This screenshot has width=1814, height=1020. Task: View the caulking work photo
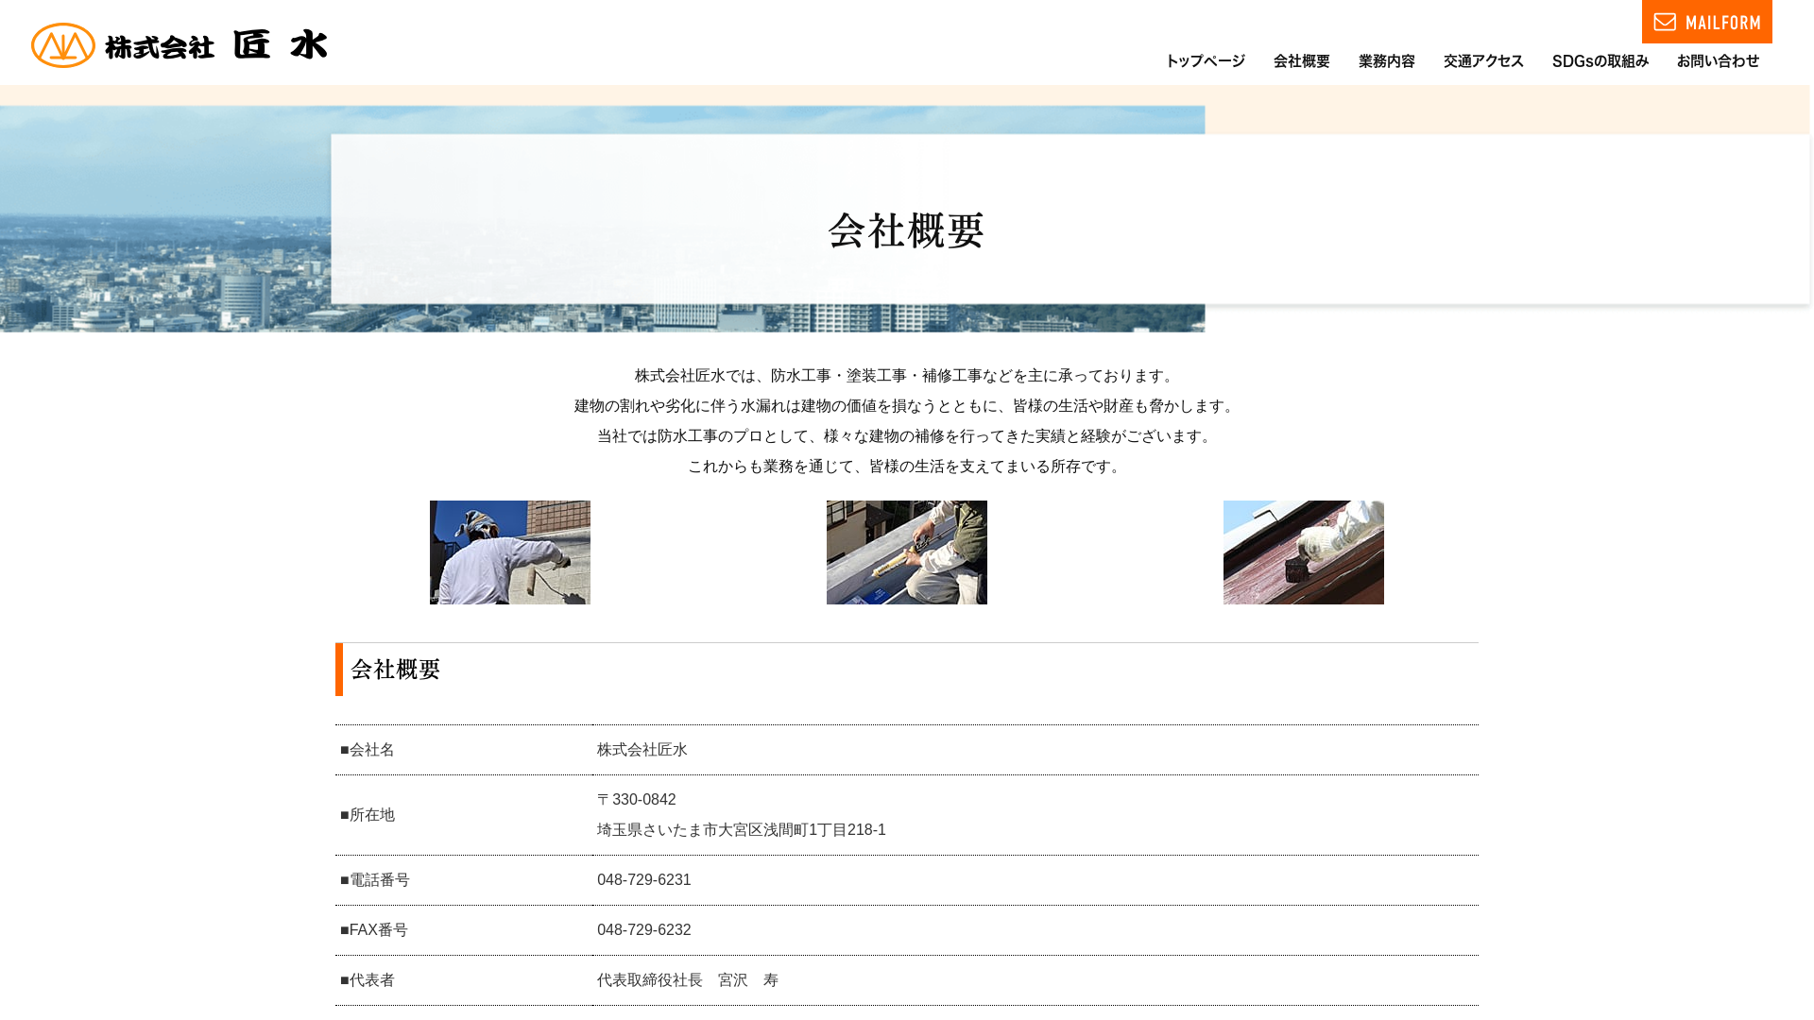[907, 552]
